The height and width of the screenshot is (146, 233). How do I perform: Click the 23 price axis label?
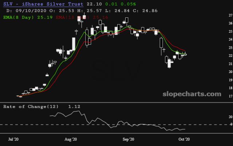(x=230, y=48)
